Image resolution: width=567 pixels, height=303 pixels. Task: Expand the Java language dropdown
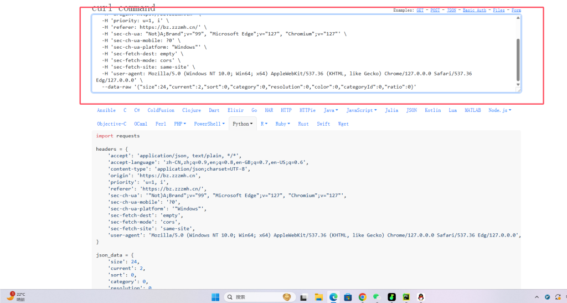(331, 110)
